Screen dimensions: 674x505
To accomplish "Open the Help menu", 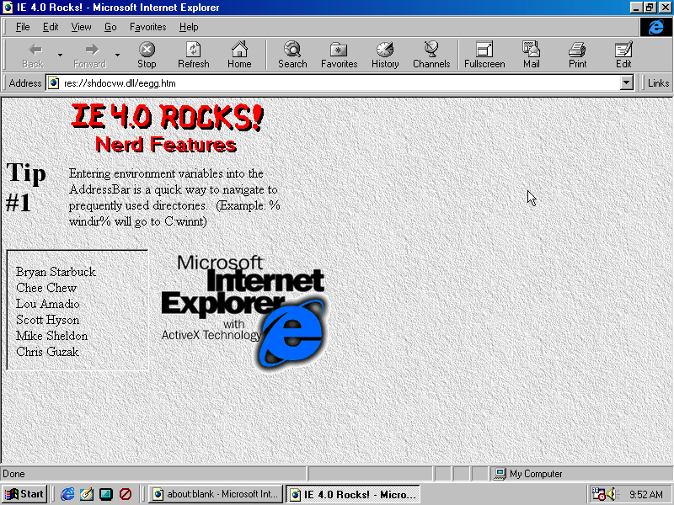I will coord(189,27).
